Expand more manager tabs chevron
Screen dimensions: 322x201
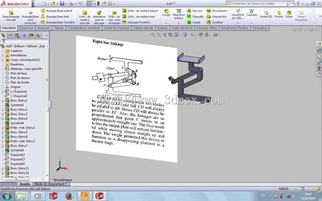[x=47, y=36]
